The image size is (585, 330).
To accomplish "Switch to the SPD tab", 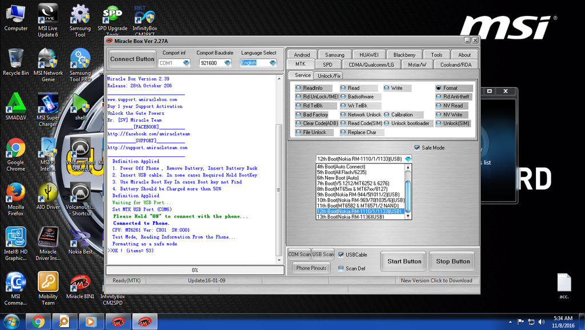I will click(x=327, y=65).
